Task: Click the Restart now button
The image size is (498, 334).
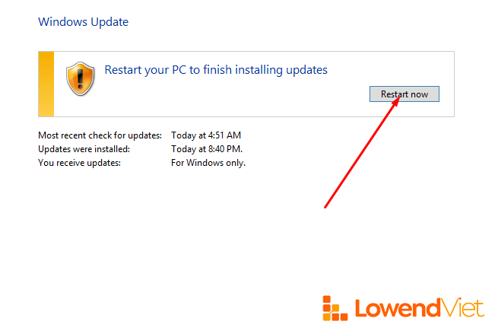Action: (x=404, y=94)
